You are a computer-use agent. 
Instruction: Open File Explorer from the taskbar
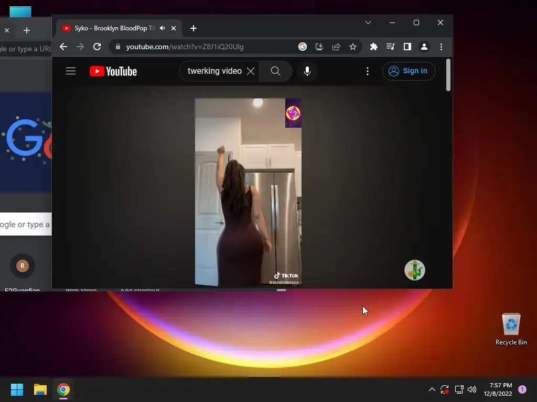40,389
